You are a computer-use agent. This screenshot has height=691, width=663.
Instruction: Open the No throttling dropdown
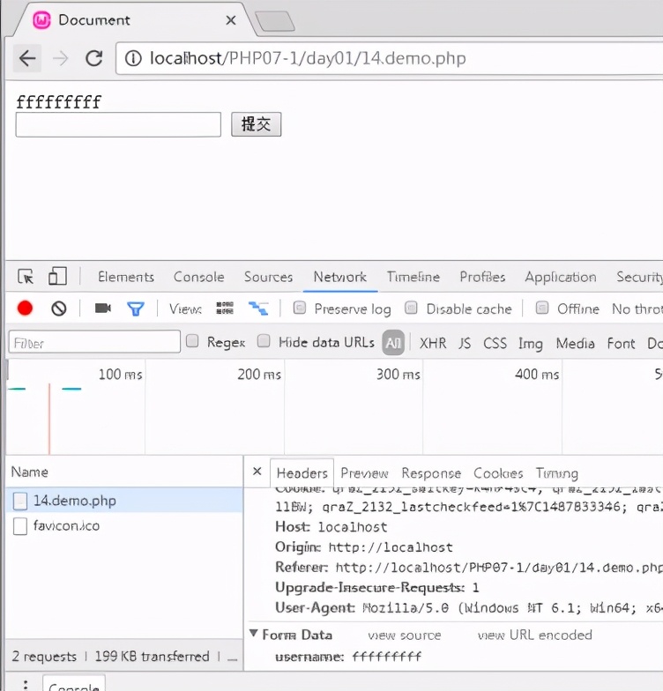(637, 308)
